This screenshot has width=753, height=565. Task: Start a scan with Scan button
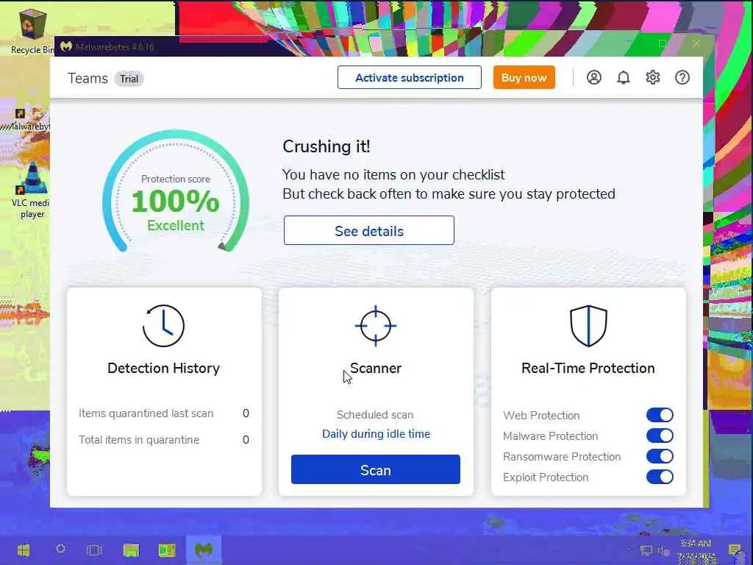pyautogui.click(x=376, y=469)
